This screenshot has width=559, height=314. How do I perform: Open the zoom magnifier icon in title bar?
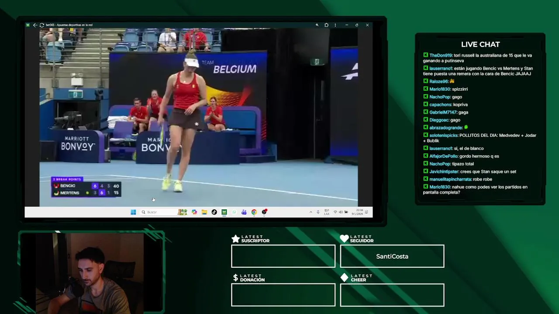tap(317, 25)
